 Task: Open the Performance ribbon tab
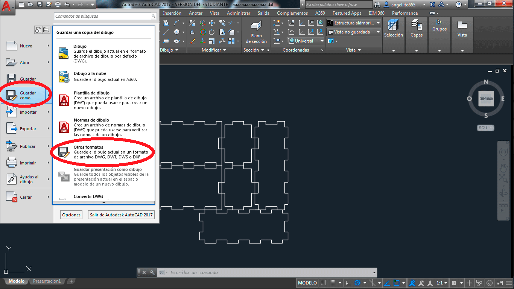click(x=405, y=13)
